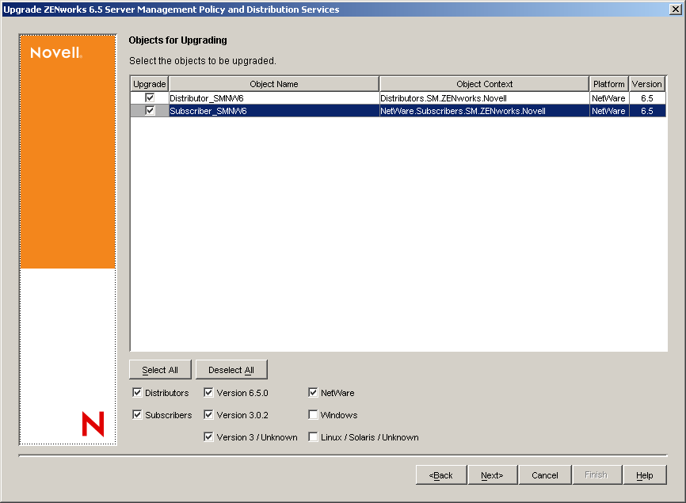This screenshot has height=503, width=686.
Task: Click the red N icon
Action: point(93,425)
